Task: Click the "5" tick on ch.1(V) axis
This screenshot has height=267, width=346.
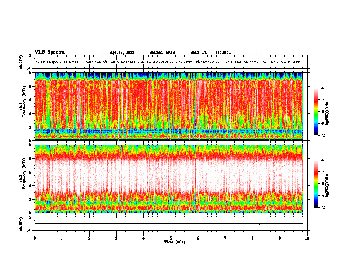Action: (30, 55)
